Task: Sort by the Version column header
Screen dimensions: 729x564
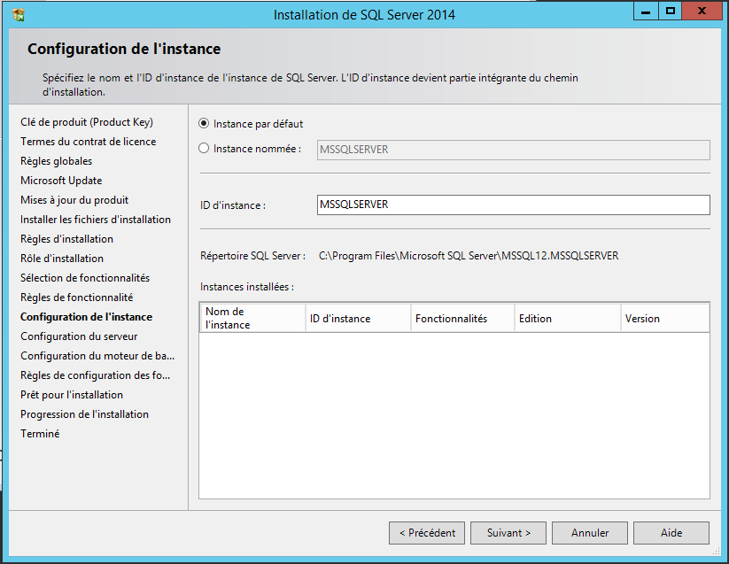Action: [665, 318]
